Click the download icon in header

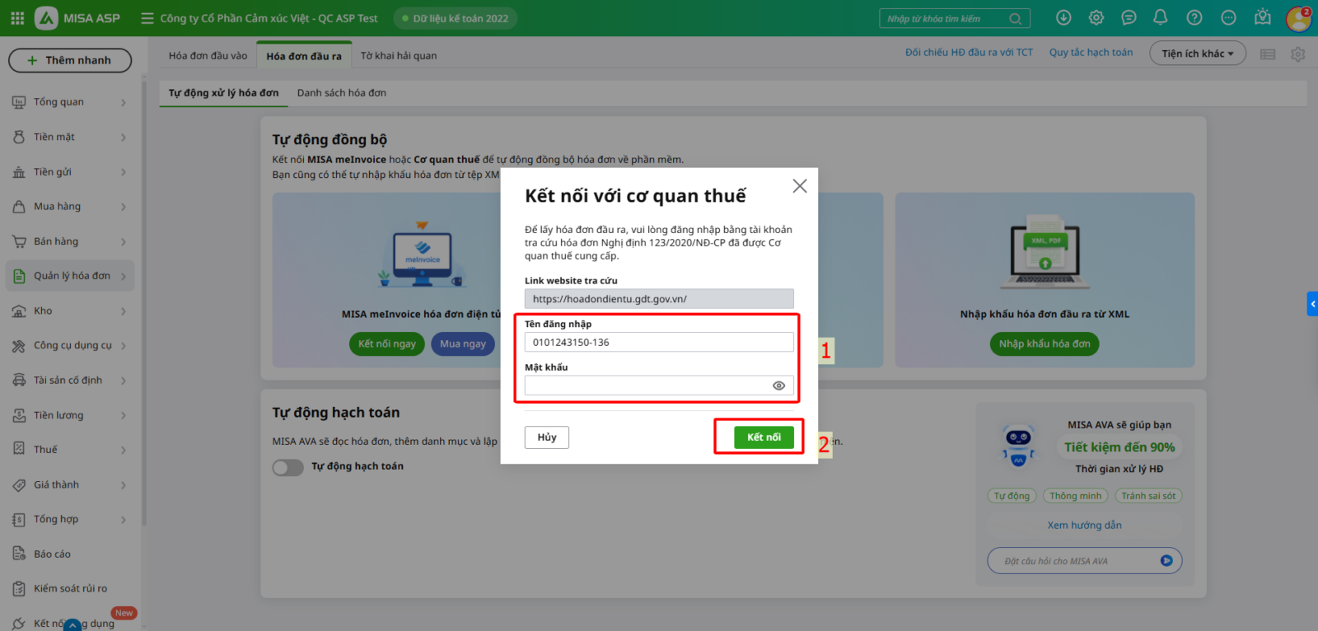(1063, 18)
